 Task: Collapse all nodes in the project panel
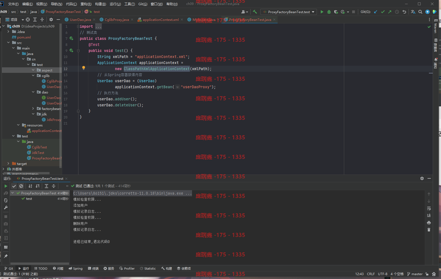click(42, 20)
